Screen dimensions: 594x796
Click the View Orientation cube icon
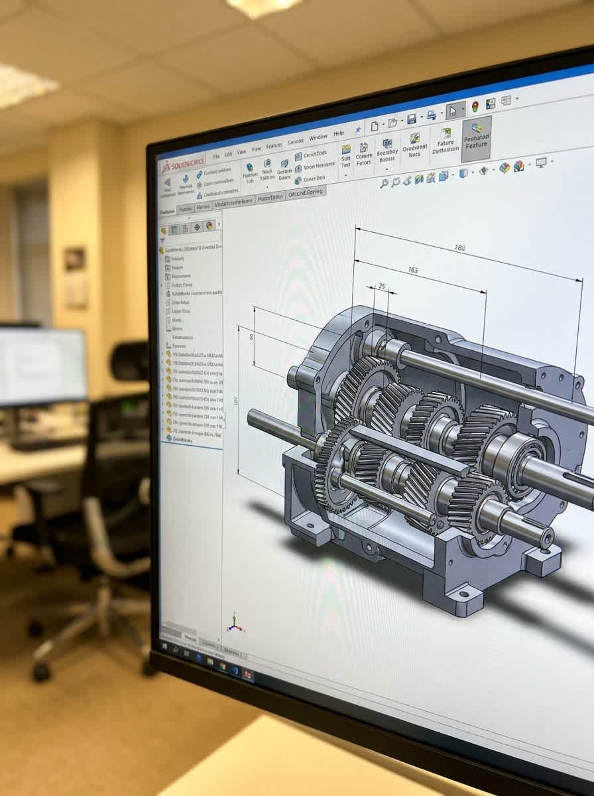tap(443, 176)
